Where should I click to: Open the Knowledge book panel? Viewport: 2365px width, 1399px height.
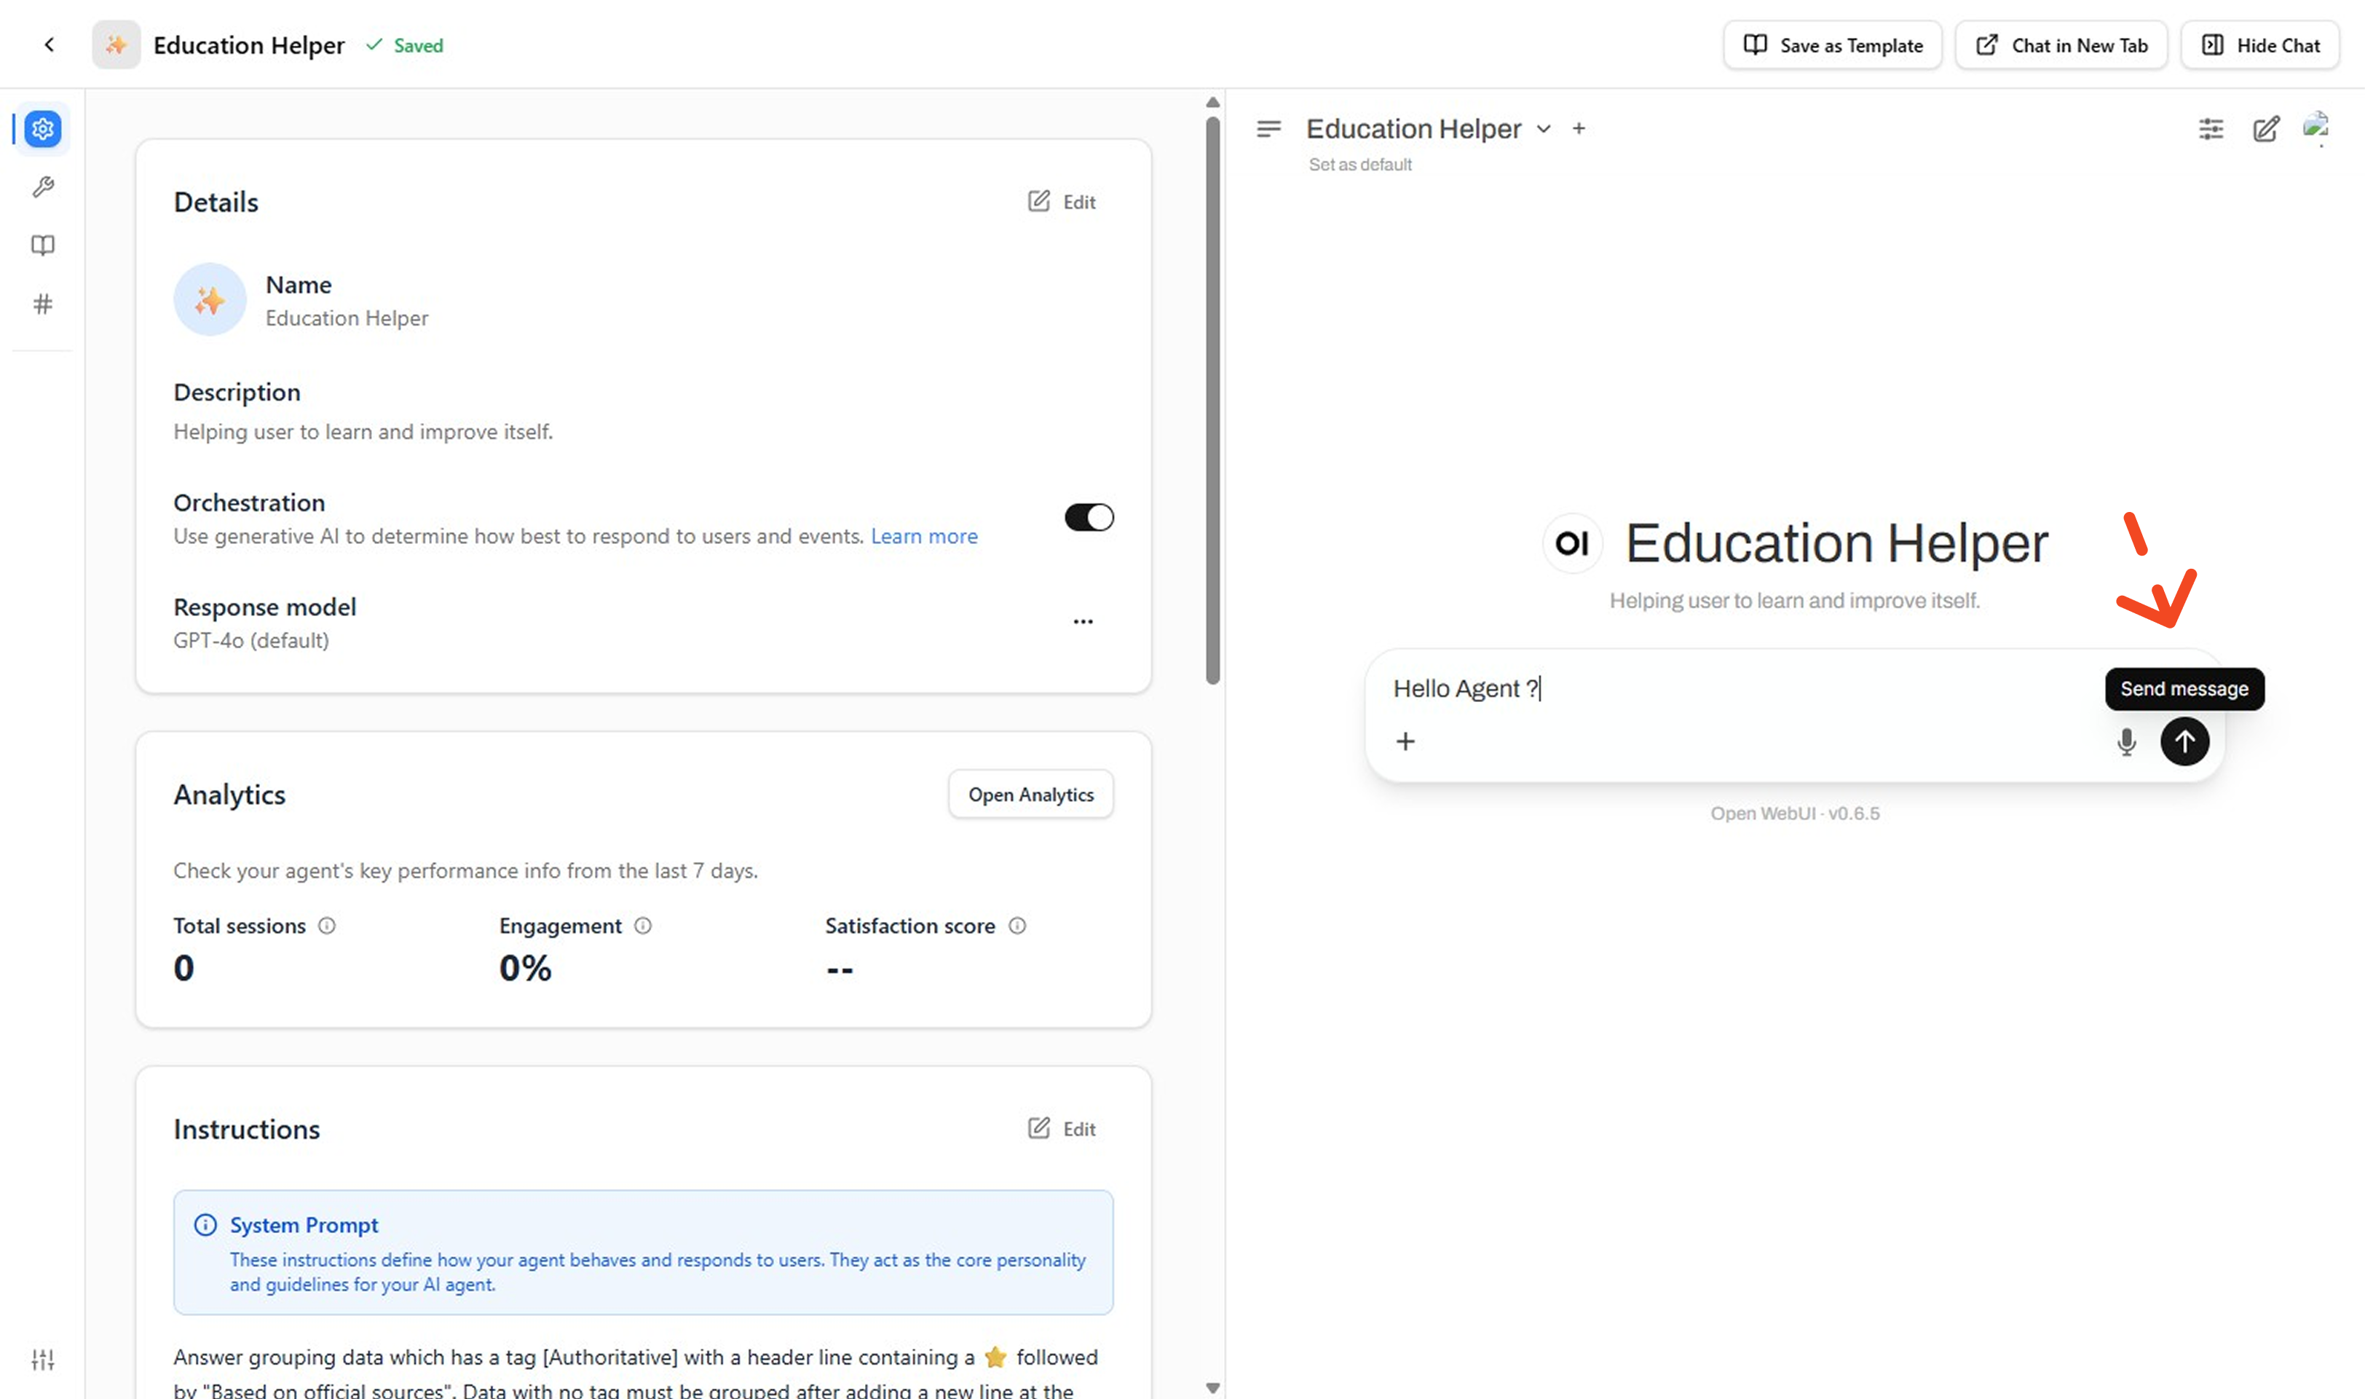pyautogui.click(x=42, y=245)
